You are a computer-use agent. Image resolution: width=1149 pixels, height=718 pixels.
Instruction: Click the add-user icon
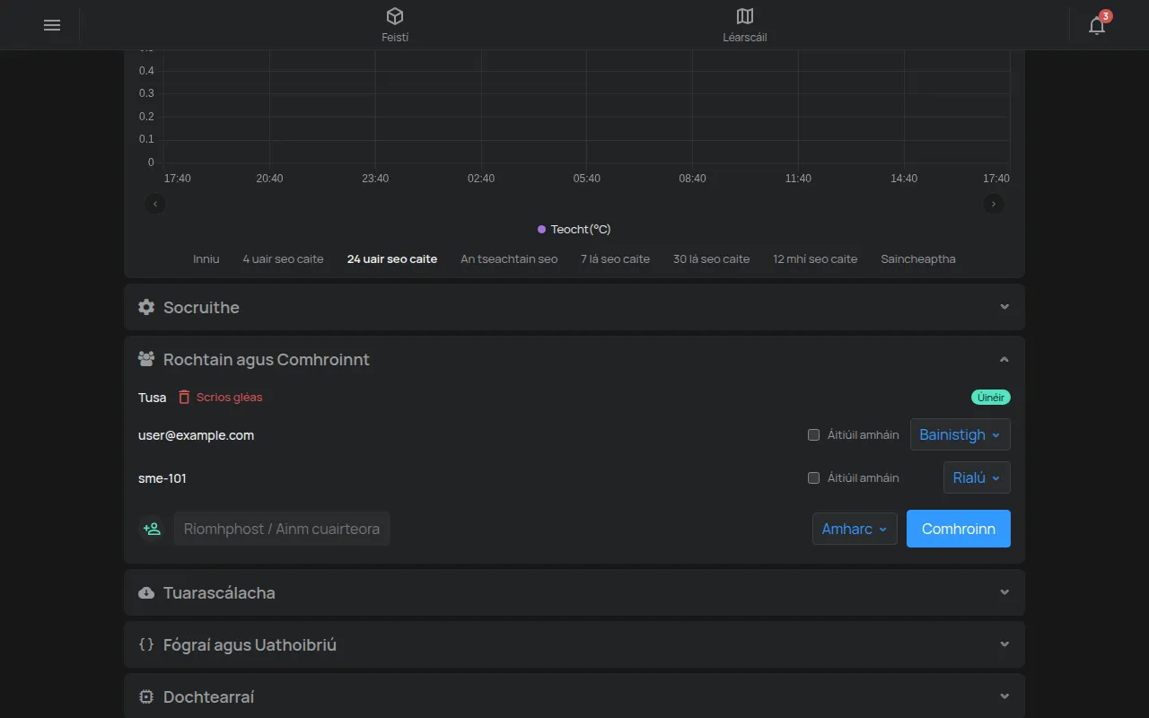point(153,529)
